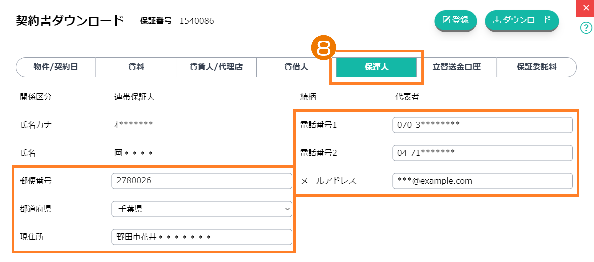This screenshot has width=594, height=262.
Task: Click the ダウンロード download button
Action: 522,20
